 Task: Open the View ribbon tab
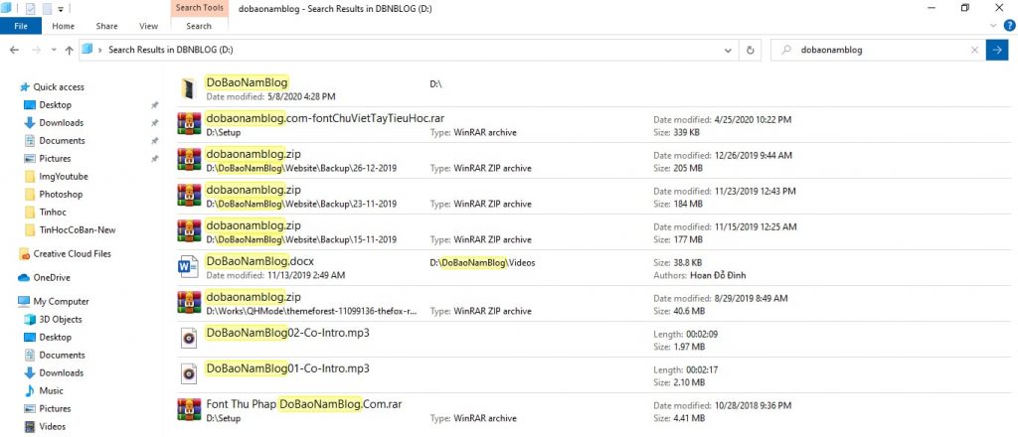(148, 26)
